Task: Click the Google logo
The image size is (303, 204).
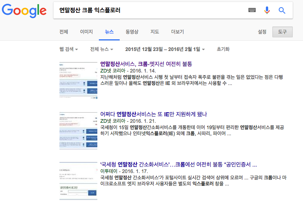Action: pos(24,11)
